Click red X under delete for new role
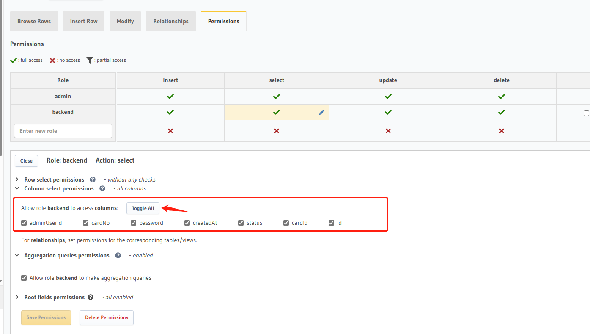The width and height of the screenshot is (590, 334). tap(502, 131)
